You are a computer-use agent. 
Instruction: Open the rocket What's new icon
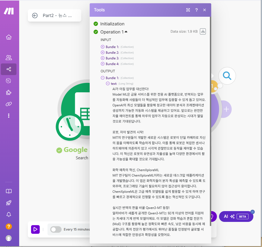(9, 203)
